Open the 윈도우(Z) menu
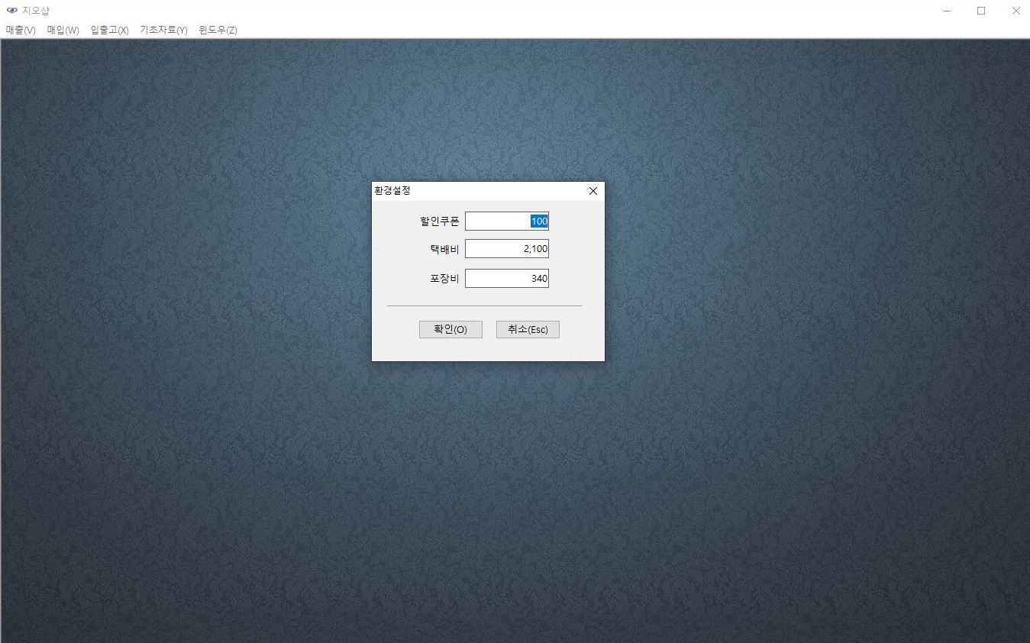 (x=218, y=31)
